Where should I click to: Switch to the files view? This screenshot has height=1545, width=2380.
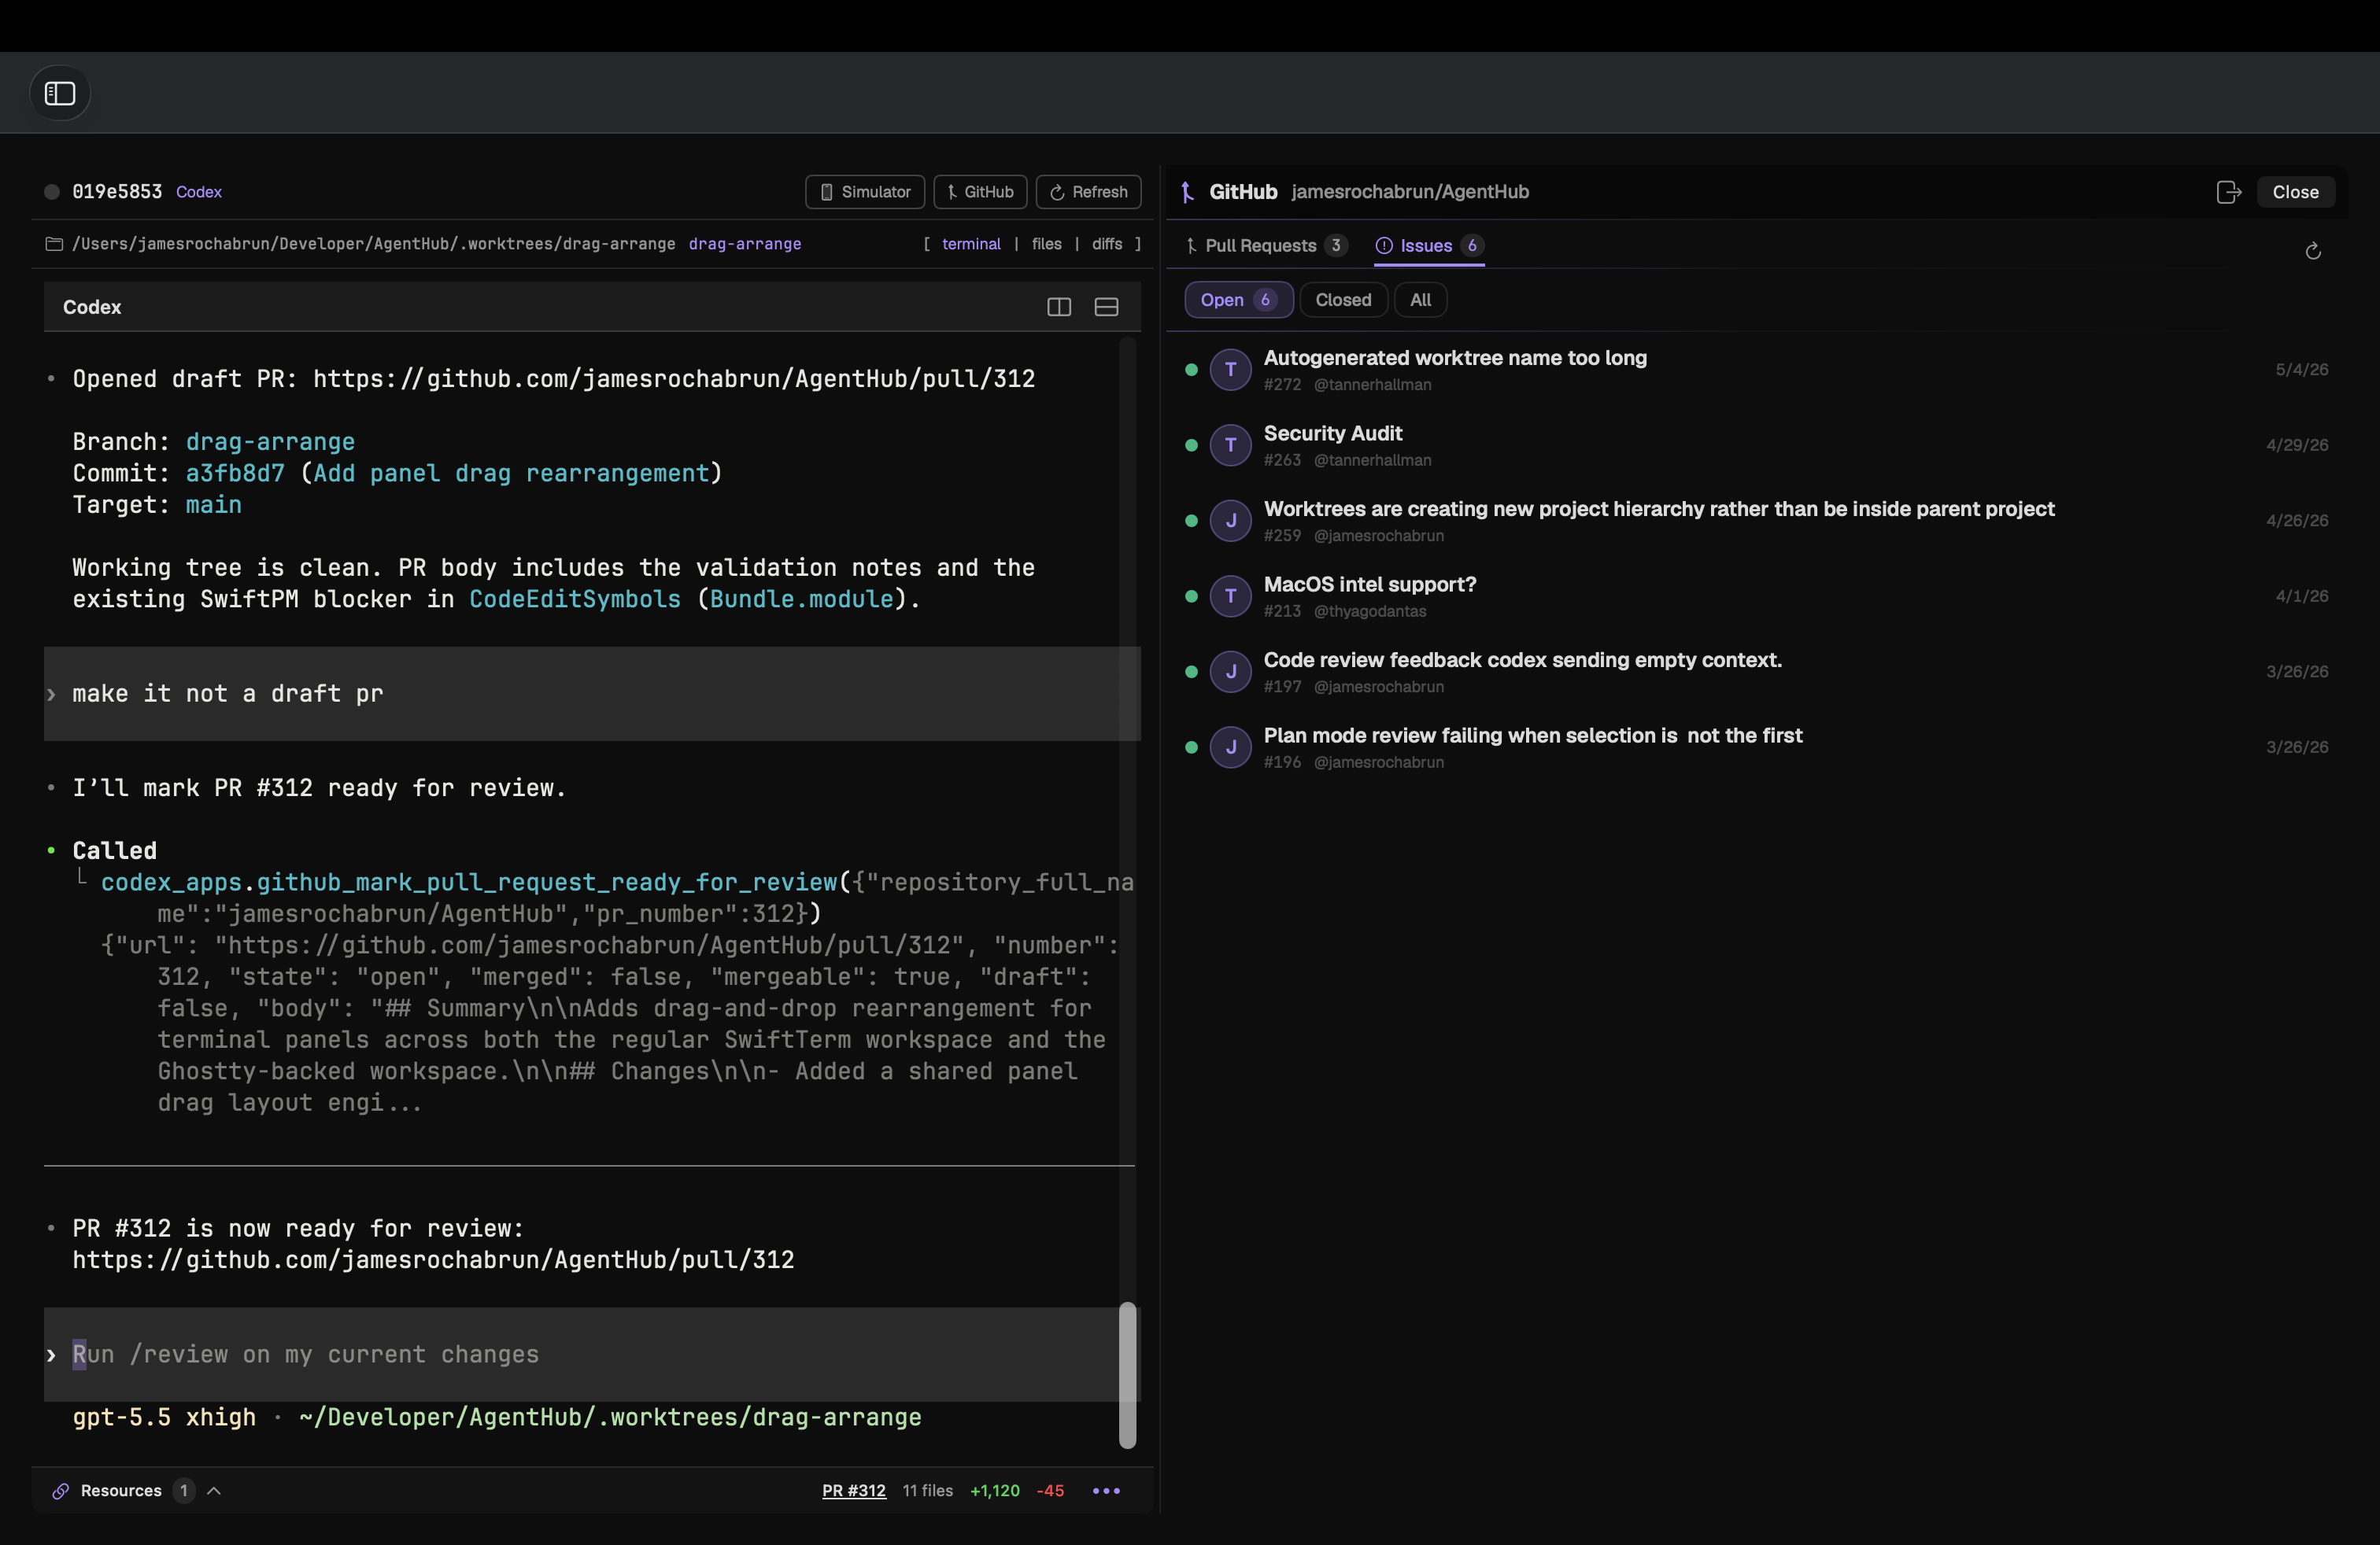click(1046, 244)
